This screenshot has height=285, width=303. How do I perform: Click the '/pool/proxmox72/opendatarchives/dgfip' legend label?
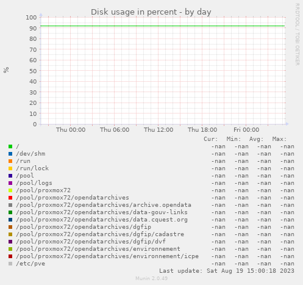click(x=84, y=227)
